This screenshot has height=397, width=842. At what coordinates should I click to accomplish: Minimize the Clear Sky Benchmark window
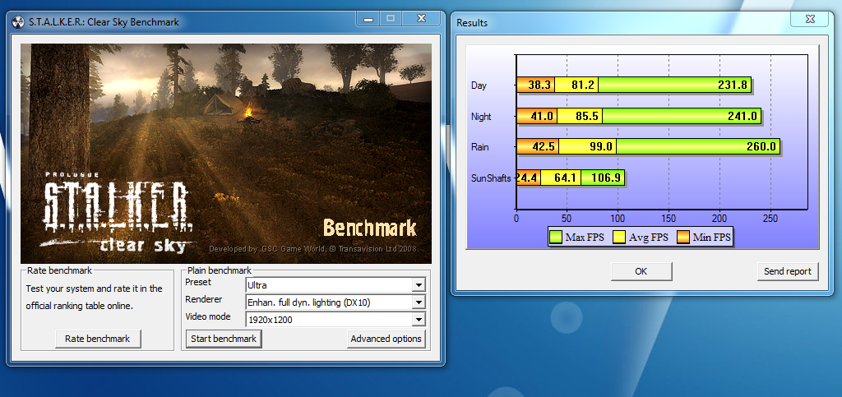pos(368,19)
